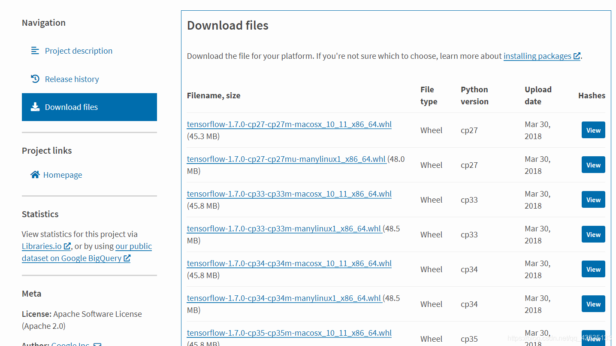Click the Download files tray icon
616x346 pixels.
click(x=35, y=107)
